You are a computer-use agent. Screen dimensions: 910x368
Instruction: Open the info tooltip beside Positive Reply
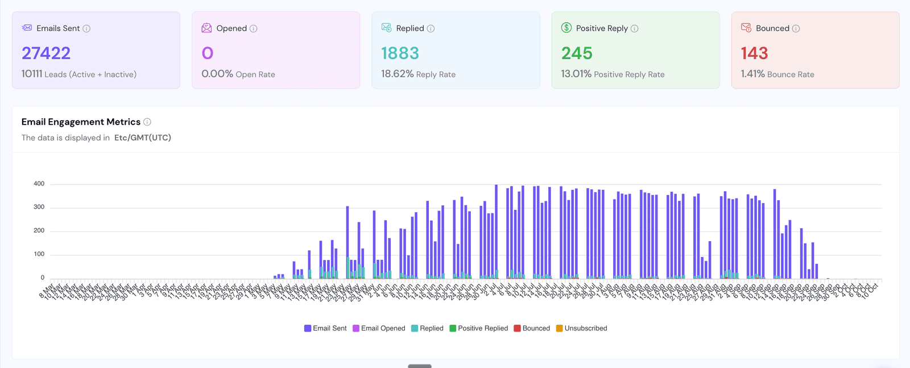pyautogui.click(x=635, y=28)
